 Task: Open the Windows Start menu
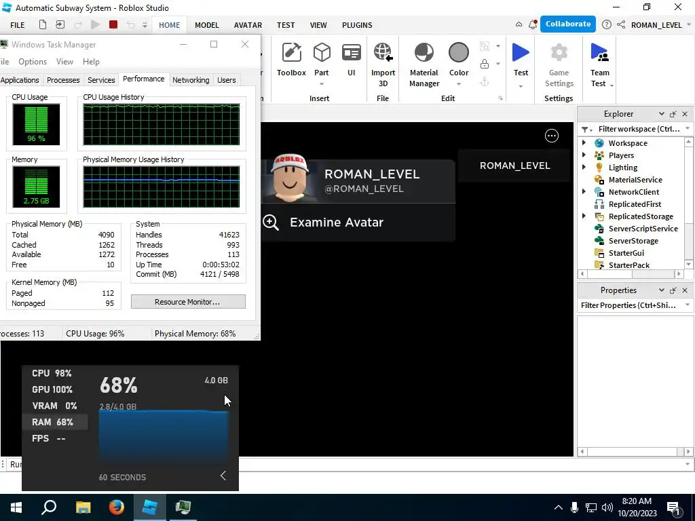coord(16,507)
